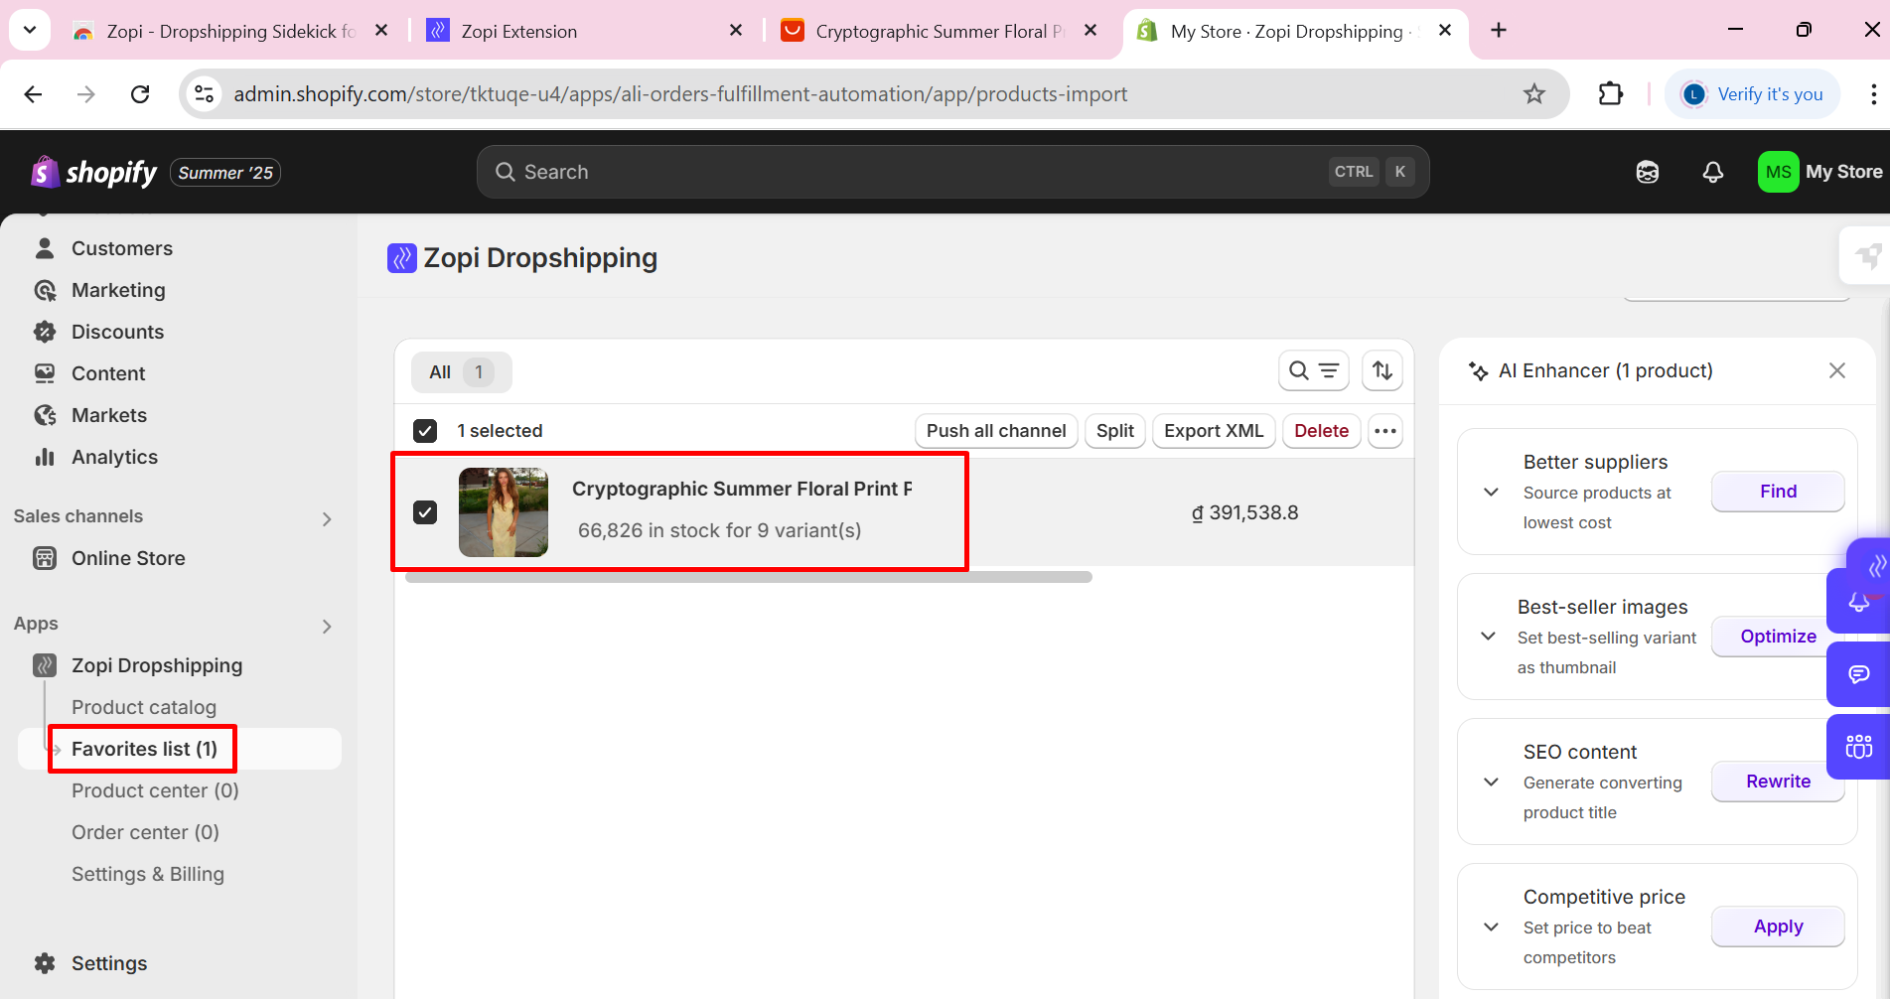Click the Shopify logo
1890x999 pixels.
click(x=93, y=173)
